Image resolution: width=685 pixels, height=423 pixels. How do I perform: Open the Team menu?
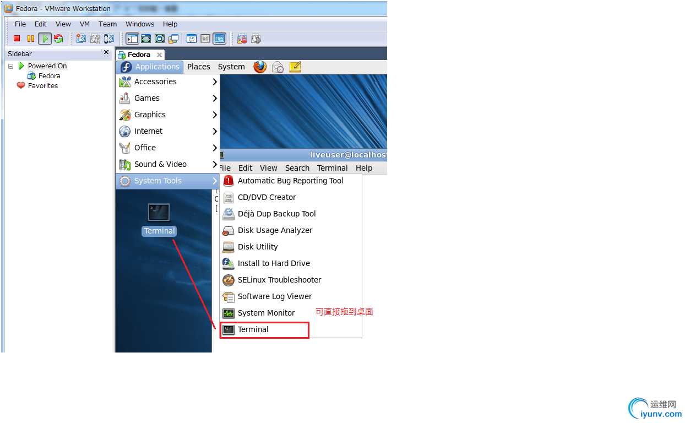click(x=108, y=24)
